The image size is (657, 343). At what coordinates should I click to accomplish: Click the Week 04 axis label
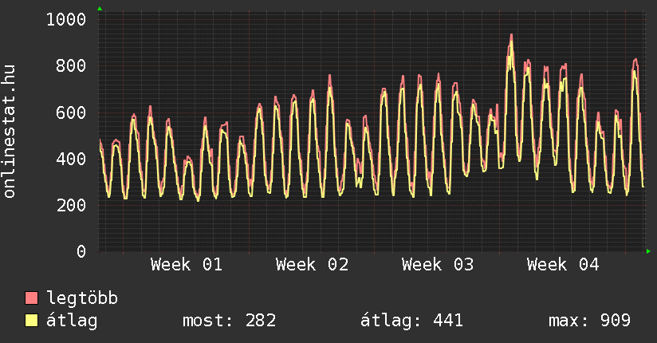[563, 265]
